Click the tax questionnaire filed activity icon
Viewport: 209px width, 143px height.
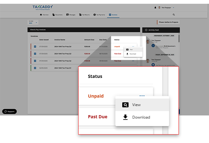click(x=153, y=65)
